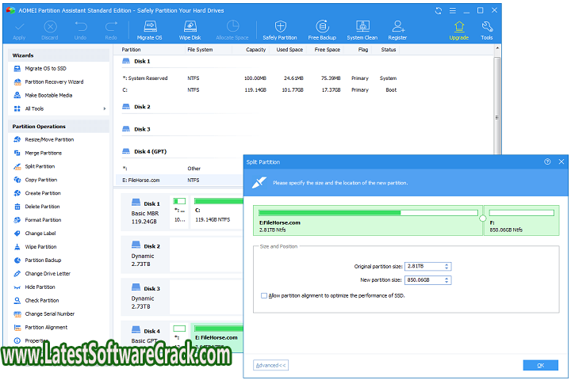
Task: Select the Wipe Disk toolbar icon
Action: 189,30
